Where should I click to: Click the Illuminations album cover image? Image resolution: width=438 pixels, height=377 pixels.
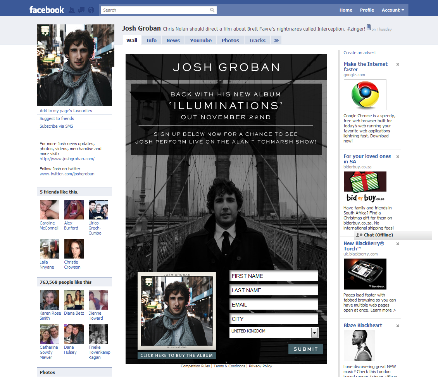point(176,311)
